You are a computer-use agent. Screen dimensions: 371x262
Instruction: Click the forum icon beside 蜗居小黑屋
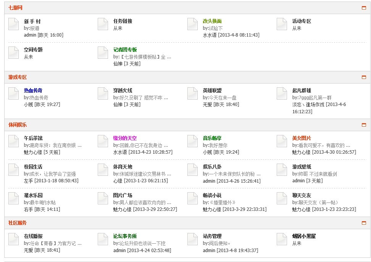click(x=282, y=239)
